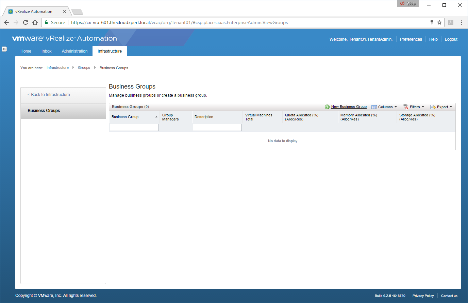This screenshot has height=303, width=468.
Task: Open the Inbox tab
Action: tap(47, 51)
